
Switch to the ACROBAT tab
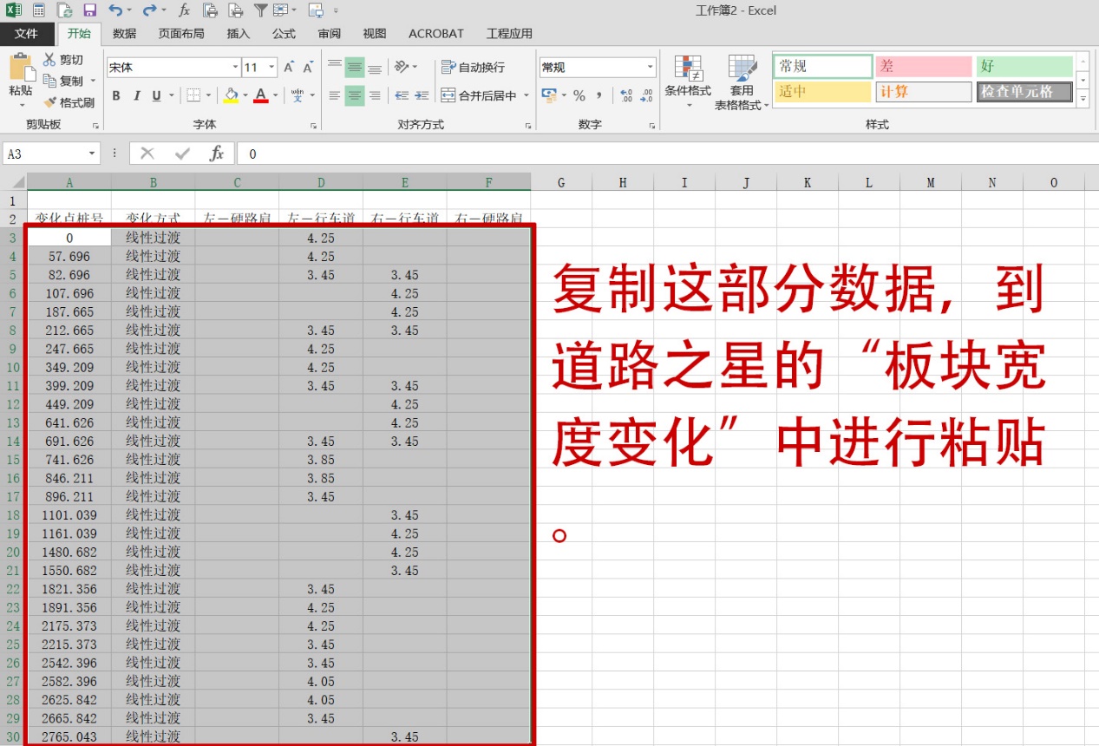click(x=435, y=34)
